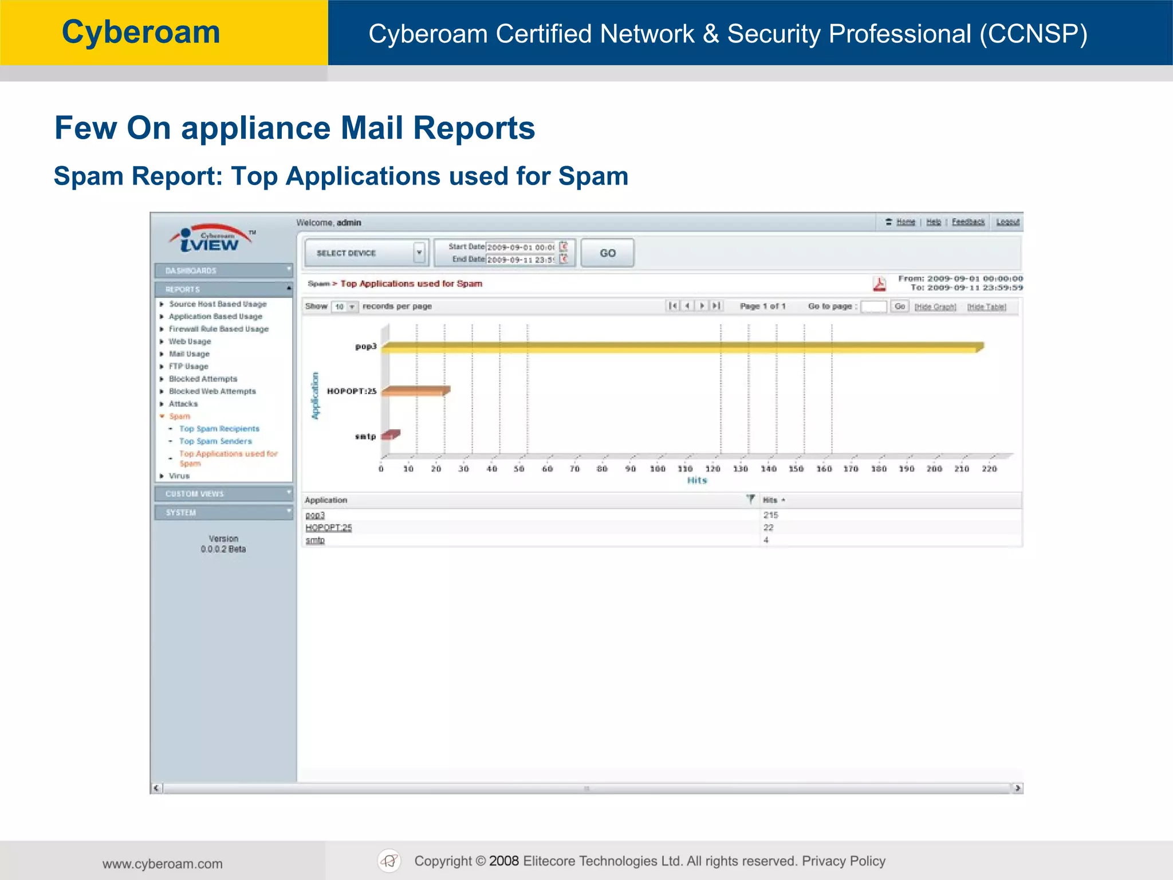Click the 215 hits value for pop3

tap(771, 515)
